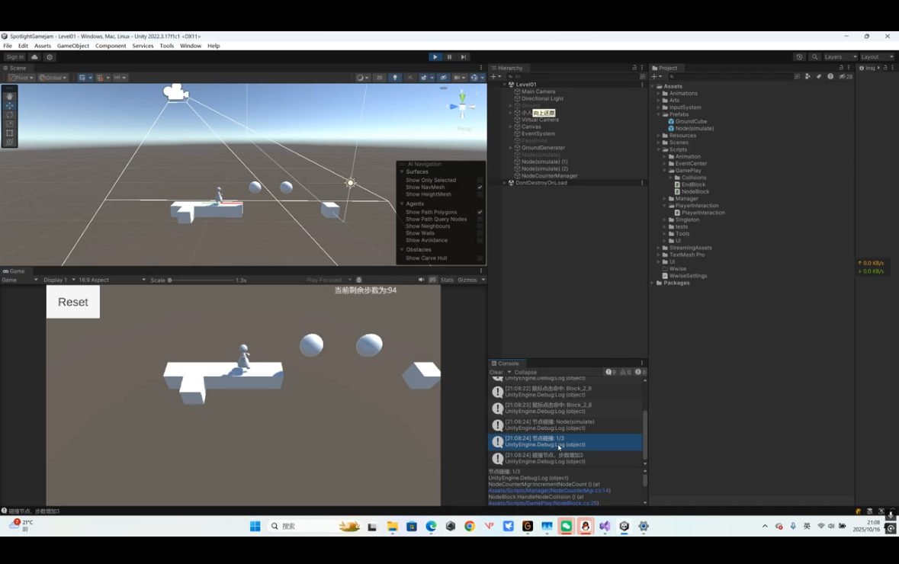Select the Rotate tool in Scene overlay
Image resolution: width=899 pixels, height=564 pixels.
coord(9,114)
